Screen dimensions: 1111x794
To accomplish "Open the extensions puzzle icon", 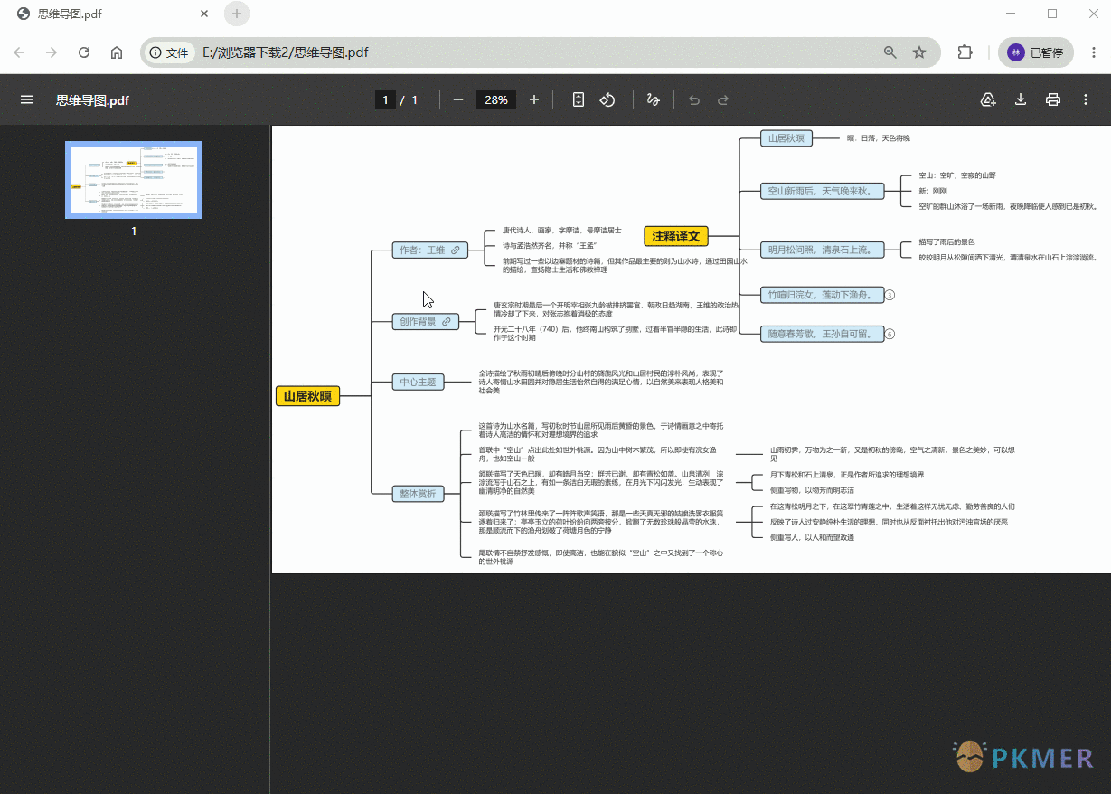I will tap(965, 52).
